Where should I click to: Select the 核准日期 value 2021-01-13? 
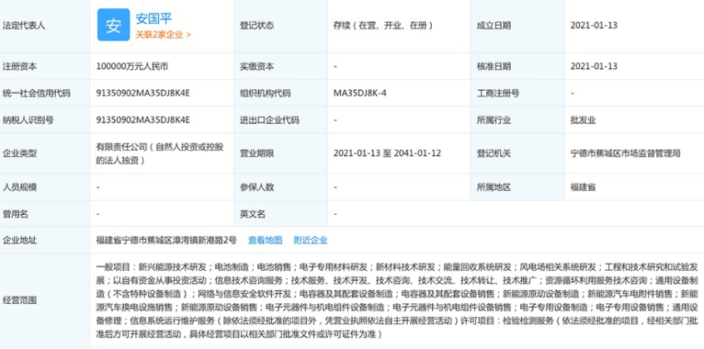594,67
